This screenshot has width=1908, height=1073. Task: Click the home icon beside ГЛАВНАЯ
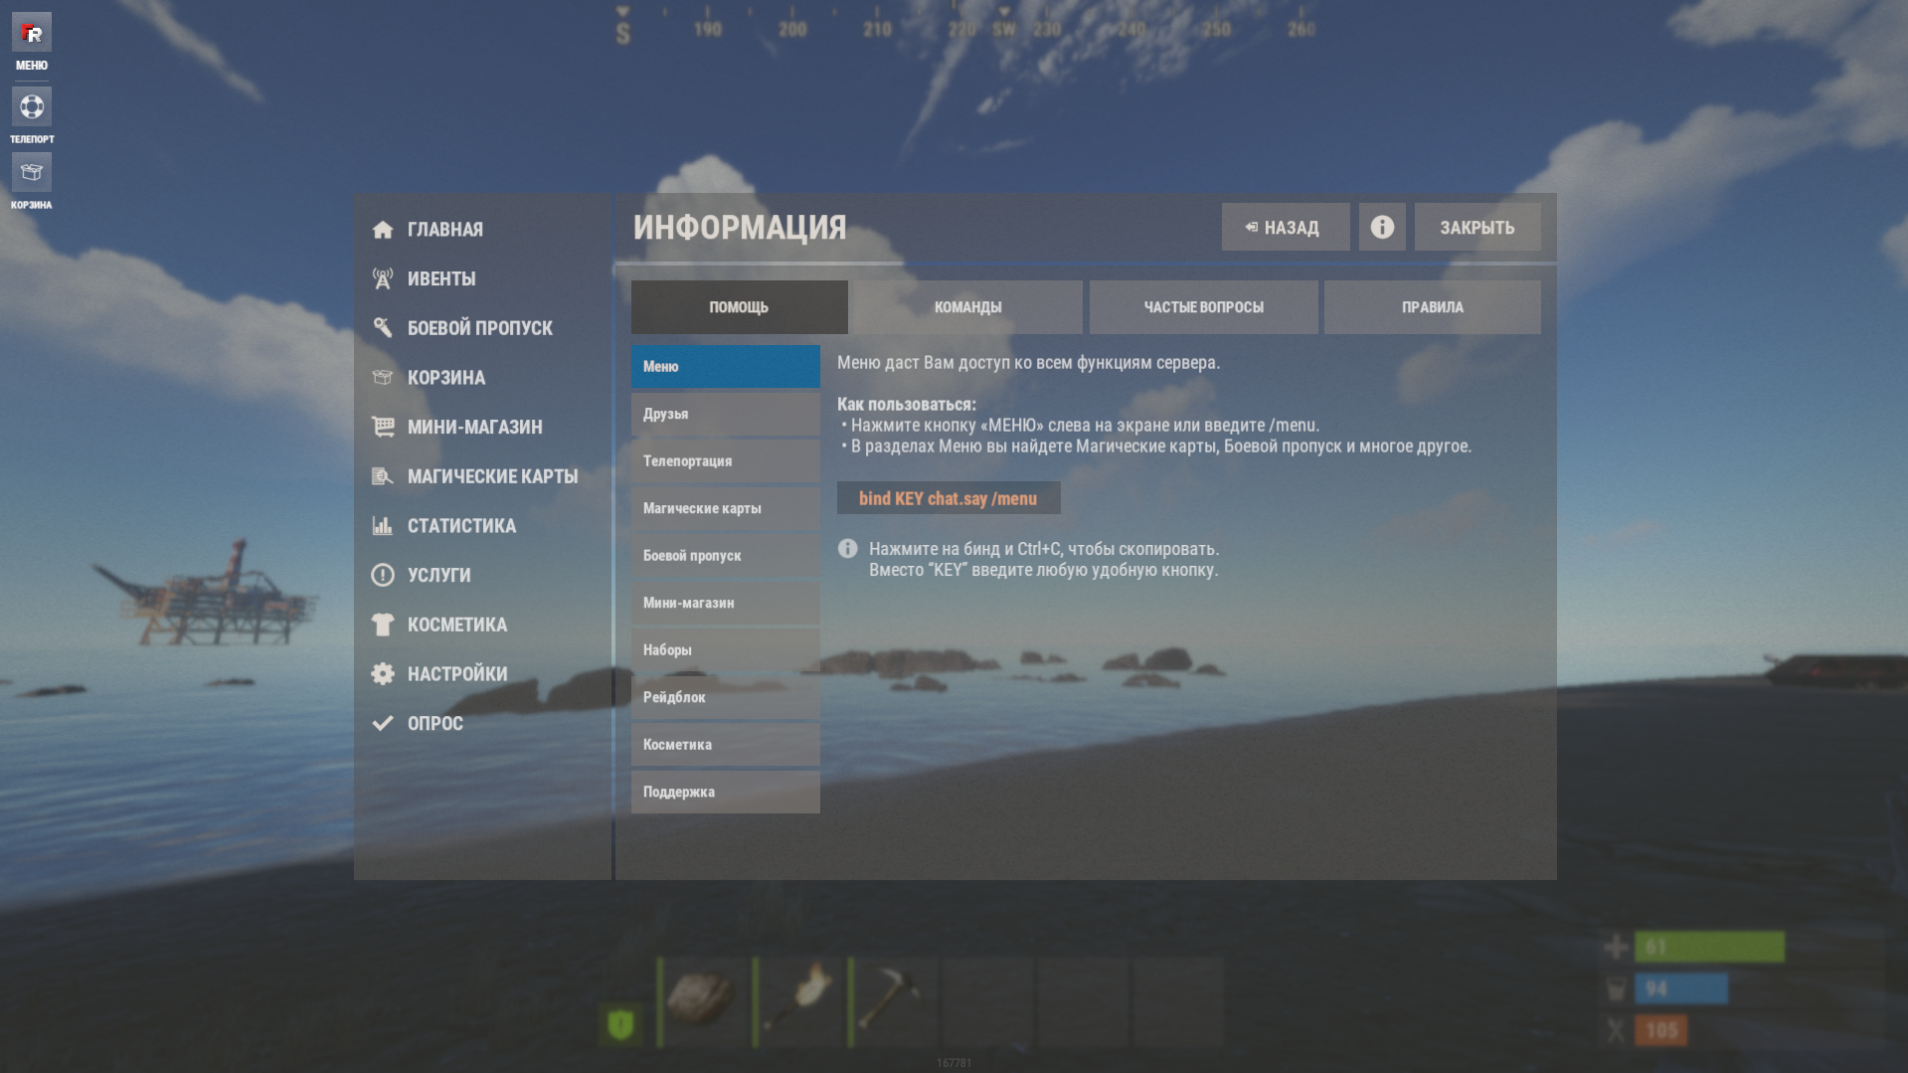383,230
